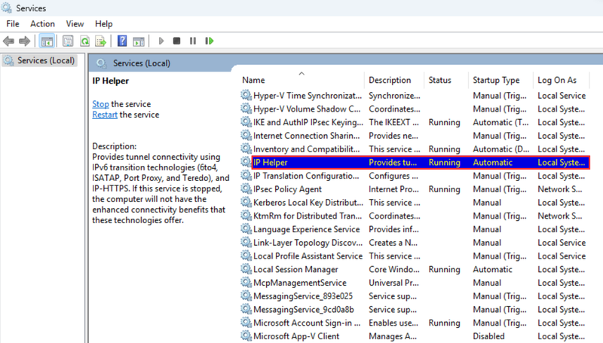Select IPsec Policy Agent service name

point(287,189)
